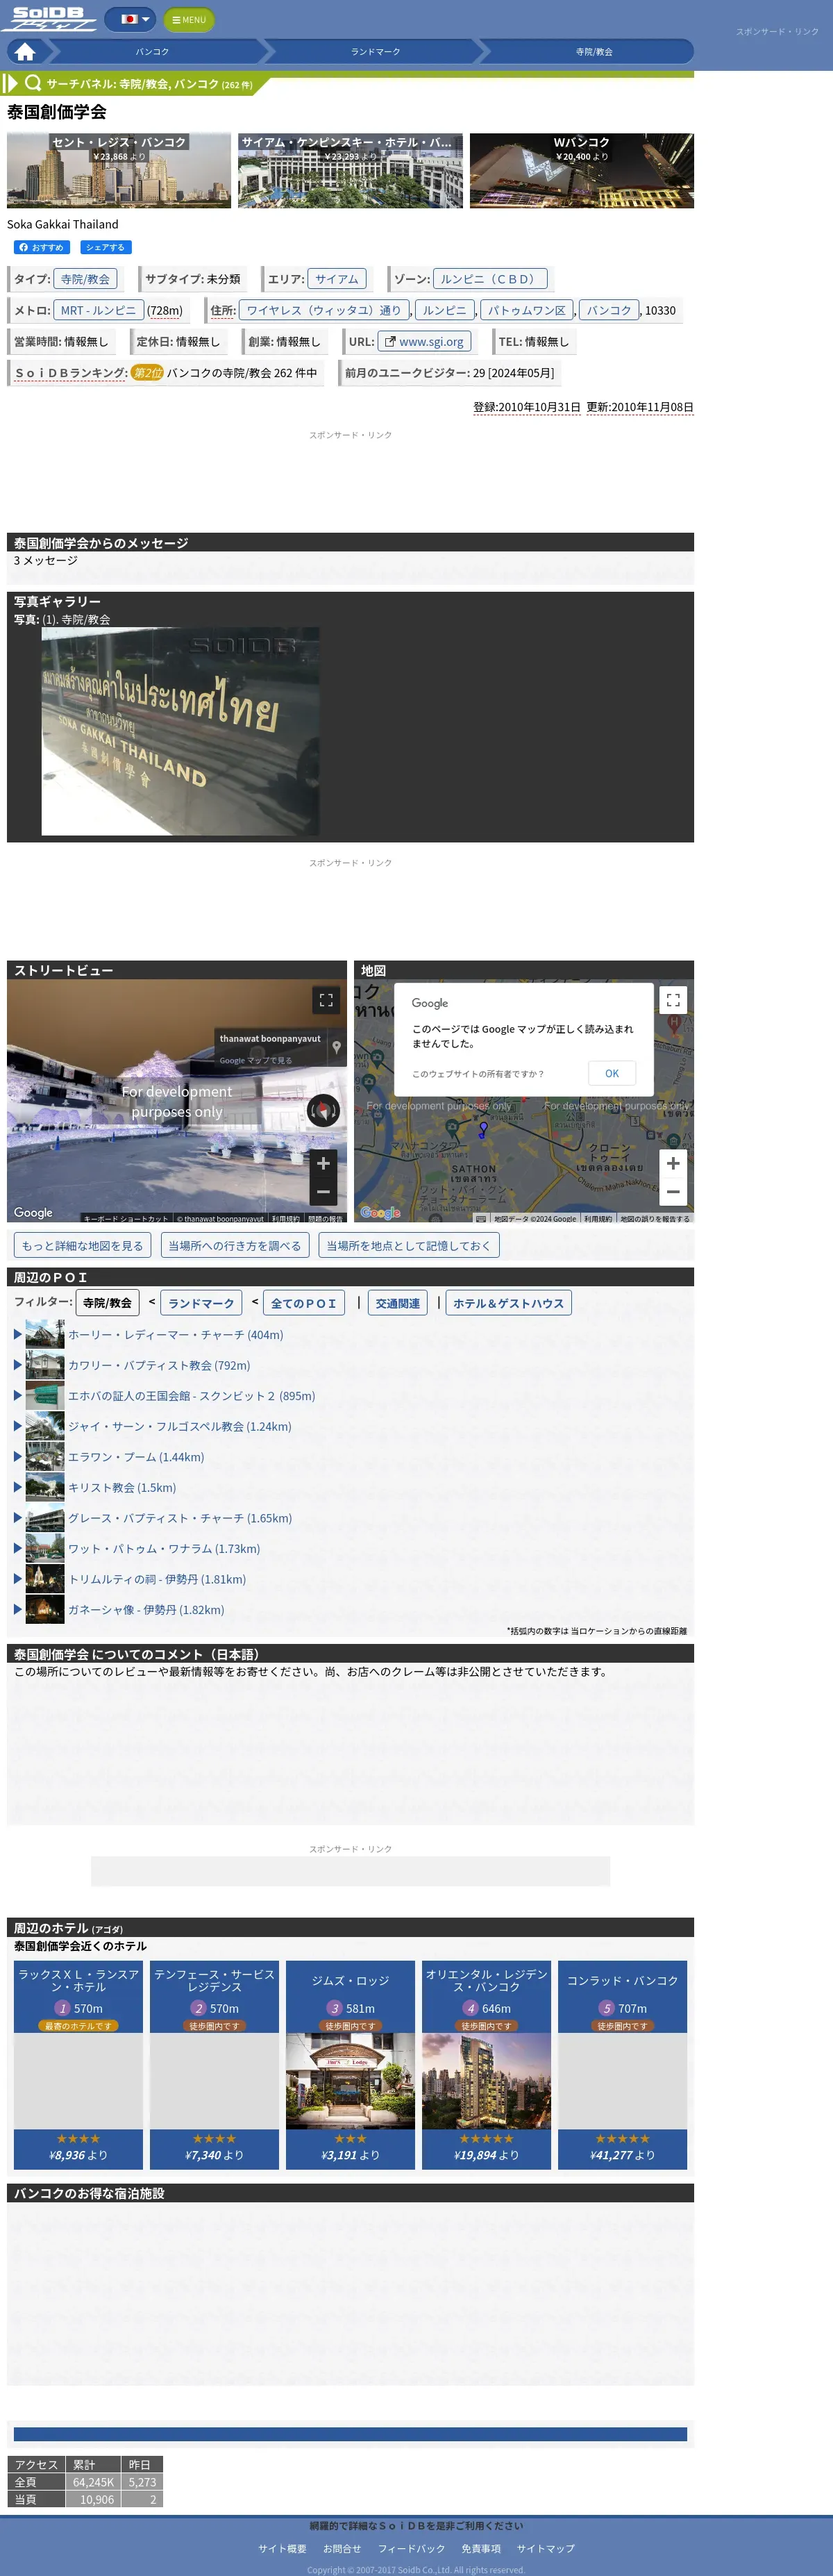Open ジムズ・ロッジ hotel card
The image size is (833, 2576).
pyautogui.click(x=350, y=2065)
